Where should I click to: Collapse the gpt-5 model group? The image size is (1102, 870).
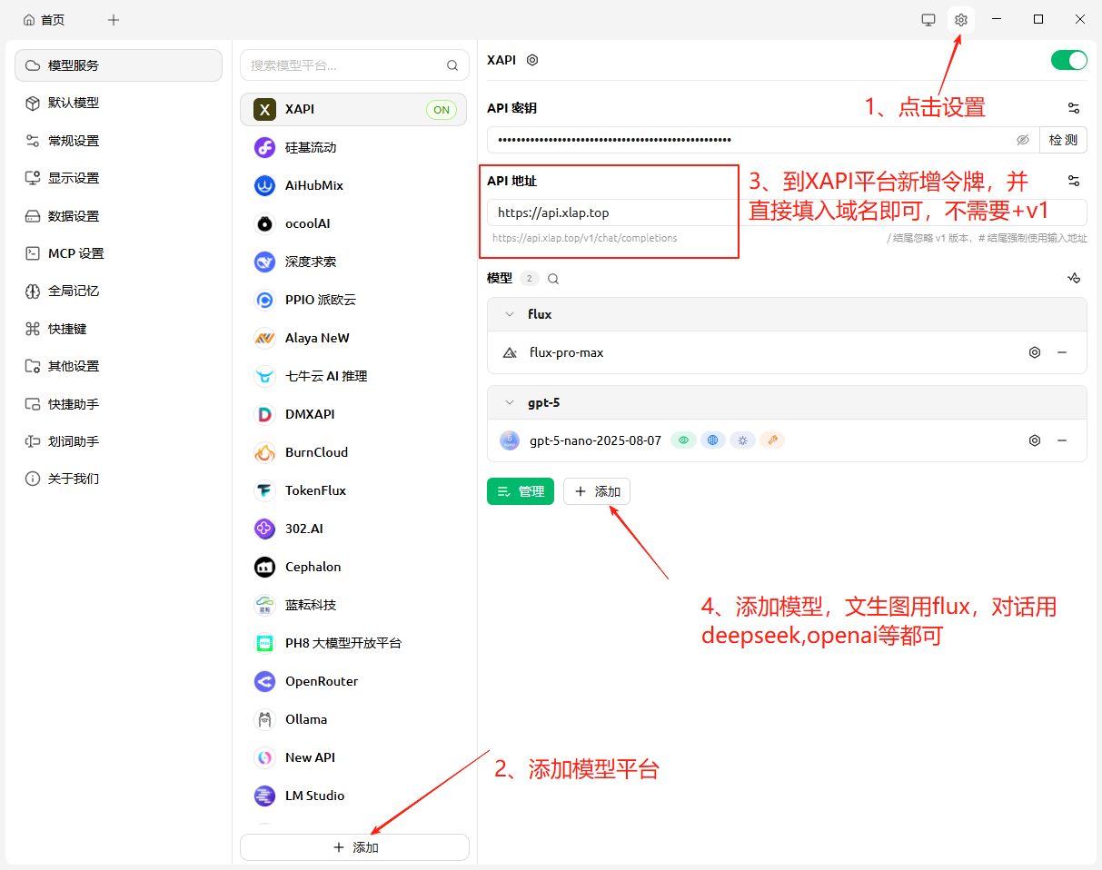pos(510,402)
